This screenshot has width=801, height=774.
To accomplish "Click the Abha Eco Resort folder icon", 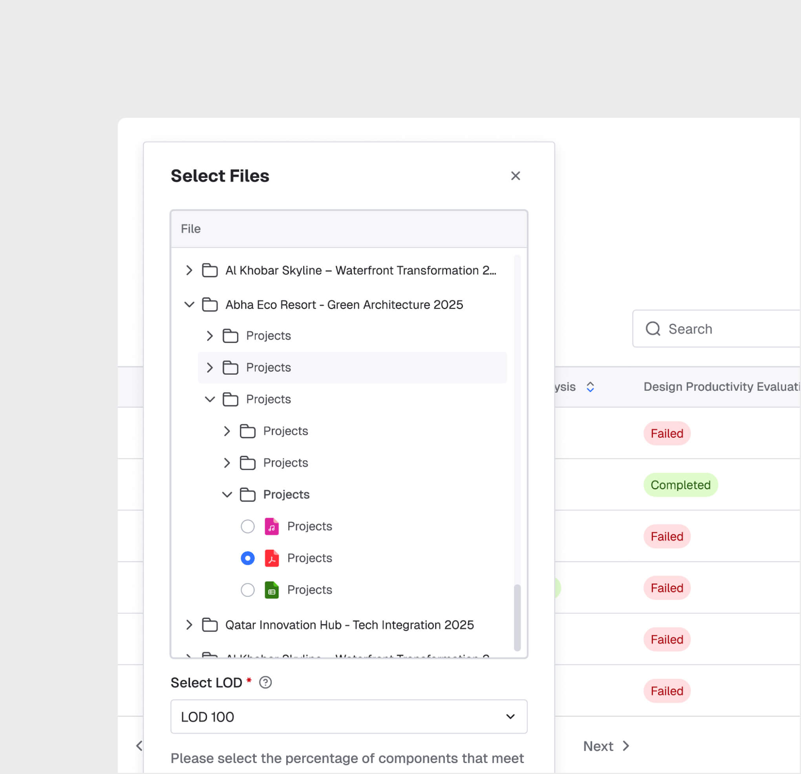I will (x=210, y=305).
